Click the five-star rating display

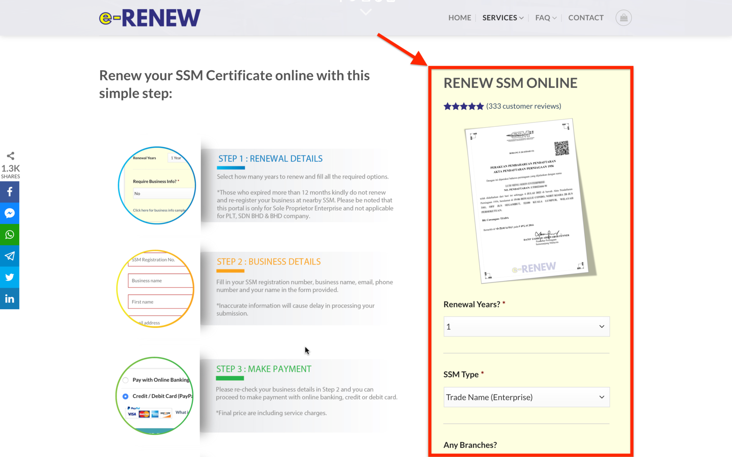[x=464, y=106]
